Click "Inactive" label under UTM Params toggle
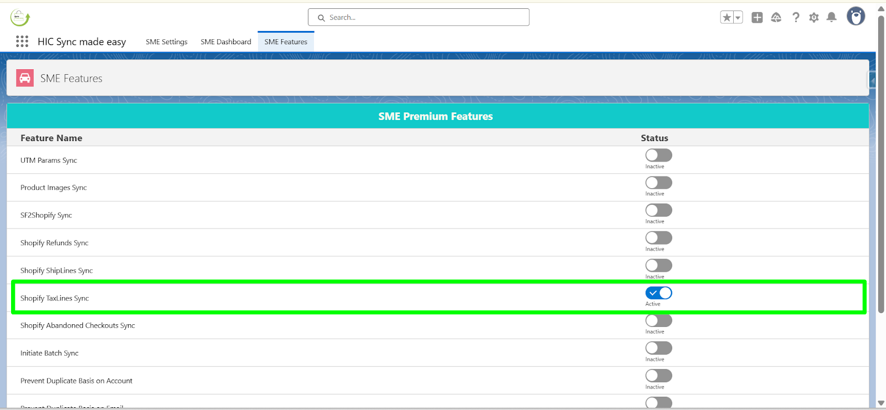 (655, 167)
